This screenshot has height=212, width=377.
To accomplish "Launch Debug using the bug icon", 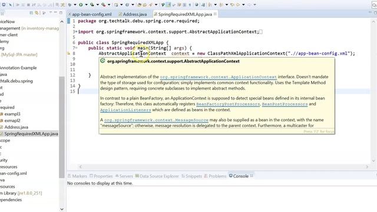I will point(70,5).
